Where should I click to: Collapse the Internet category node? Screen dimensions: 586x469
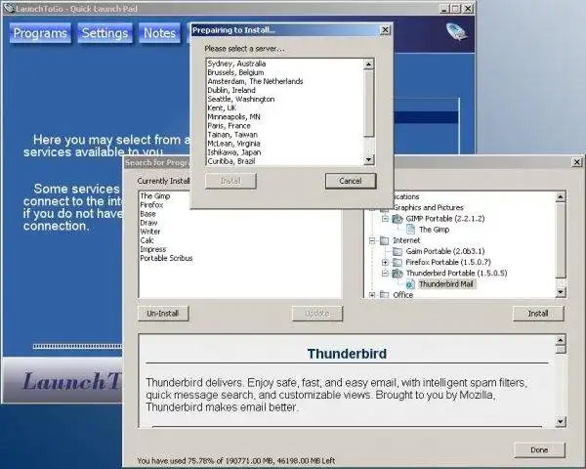click(372, 240)
